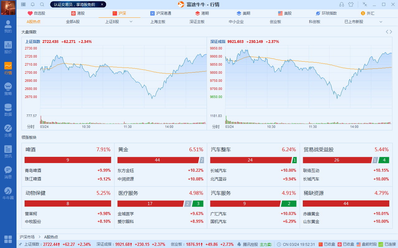Switch to the 环球指数 tab
398x248 pixels.
pos(326,13)
